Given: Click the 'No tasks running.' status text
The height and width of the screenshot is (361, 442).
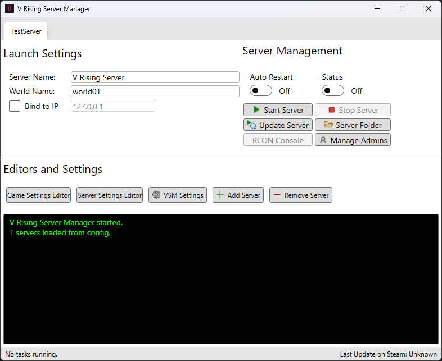Looking at the screenshot, I should 31,354.
